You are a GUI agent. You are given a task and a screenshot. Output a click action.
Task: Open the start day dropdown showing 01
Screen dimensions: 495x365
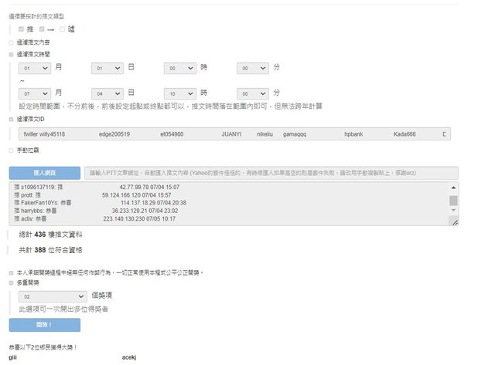click(107, 68)
